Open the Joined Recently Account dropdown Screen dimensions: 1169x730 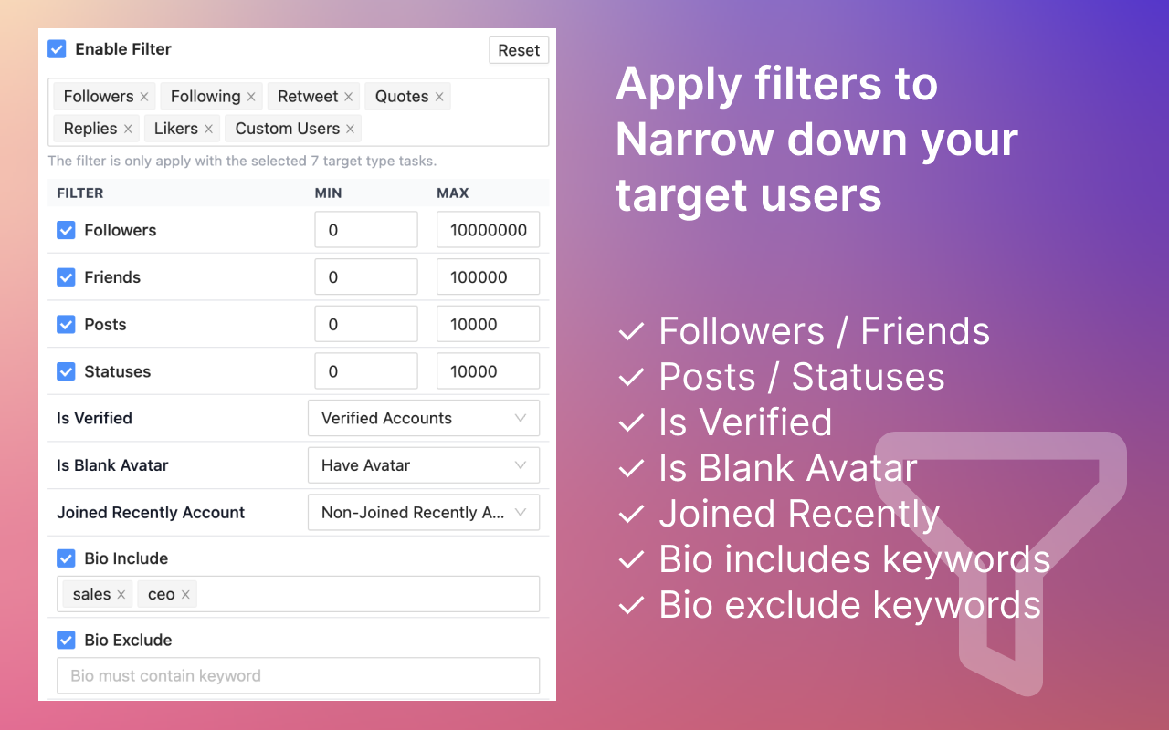424,513
